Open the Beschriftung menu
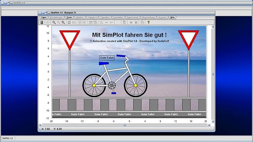253x142 pixels. pyautogui.click(x=148, y=17)
